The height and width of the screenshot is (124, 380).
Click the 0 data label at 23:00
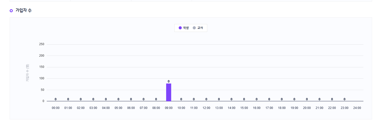click(345, 99)
